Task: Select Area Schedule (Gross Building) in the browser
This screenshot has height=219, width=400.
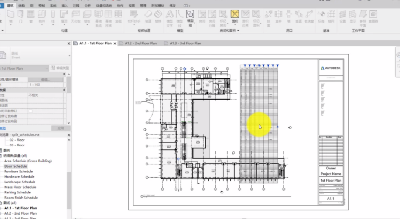Action: [28, 161]
